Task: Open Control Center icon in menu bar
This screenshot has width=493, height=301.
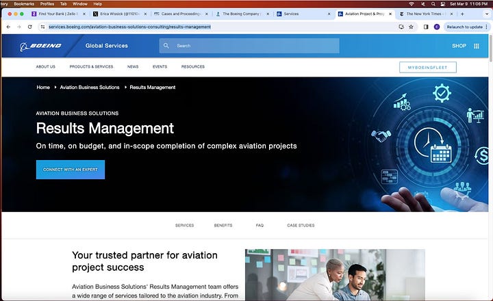Action: [x=443, y=4]
